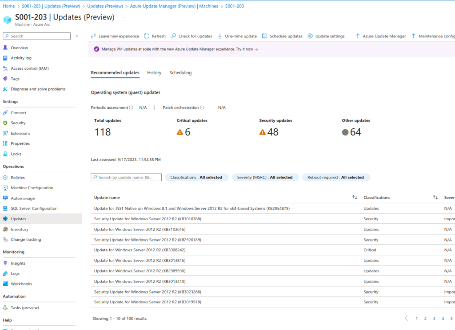
Task: Open SQL Server Configuration
Action: (x=34, y=208)
